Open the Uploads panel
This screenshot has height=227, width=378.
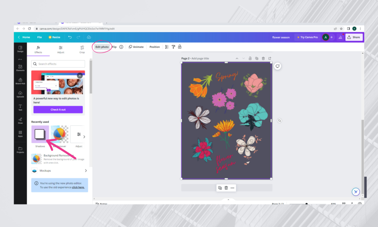pos(20,94)
